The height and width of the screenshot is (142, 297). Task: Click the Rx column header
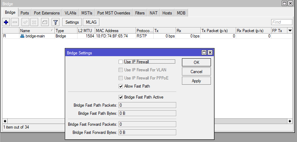tap(188, 31)
